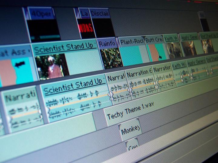Click the fade-in transition at the start of the 4Oper clip
The height and width of the screenshot is (163, 218).
26,14
